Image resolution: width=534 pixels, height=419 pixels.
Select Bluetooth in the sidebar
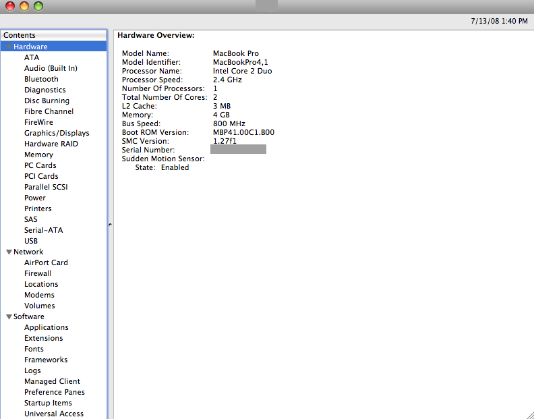point(41,79)
